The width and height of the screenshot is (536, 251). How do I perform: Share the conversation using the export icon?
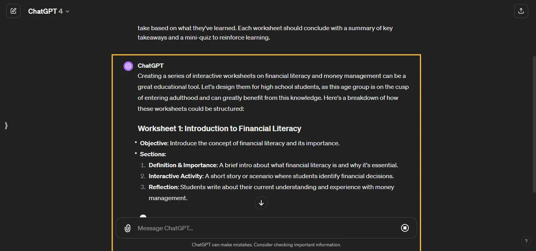coord(521,11)
